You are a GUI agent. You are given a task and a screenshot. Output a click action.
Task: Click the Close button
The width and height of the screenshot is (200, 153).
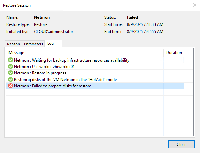point(182,144)
